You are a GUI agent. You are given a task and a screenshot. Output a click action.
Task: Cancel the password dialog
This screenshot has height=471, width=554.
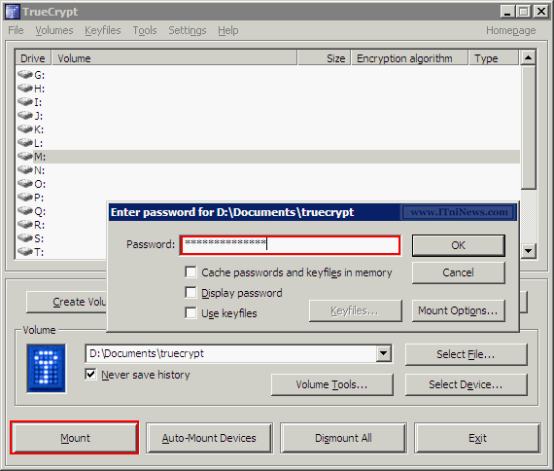(x=458, y=272)
